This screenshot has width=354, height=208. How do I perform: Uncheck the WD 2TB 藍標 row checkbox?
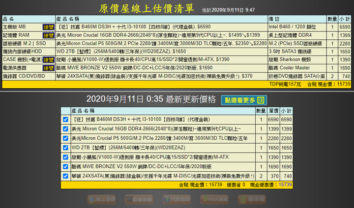point(65,148)
